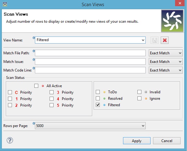Click the Cancel button
Viewport: 187px width, 151px height.
[x=167, y=141]
